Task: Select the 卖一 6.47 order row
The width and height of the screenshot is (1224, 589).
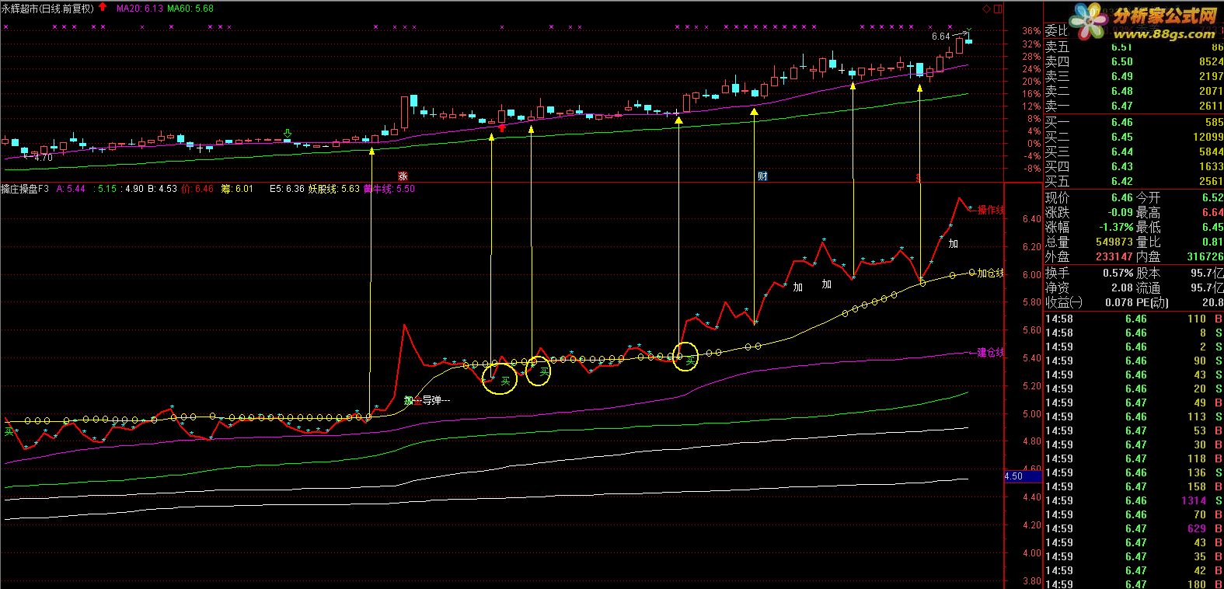Action: (1134, 106)
